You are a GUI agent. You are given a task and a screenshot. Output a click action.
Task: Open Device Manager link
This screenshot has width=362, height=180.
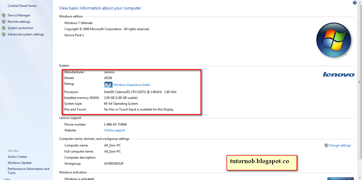19,15
